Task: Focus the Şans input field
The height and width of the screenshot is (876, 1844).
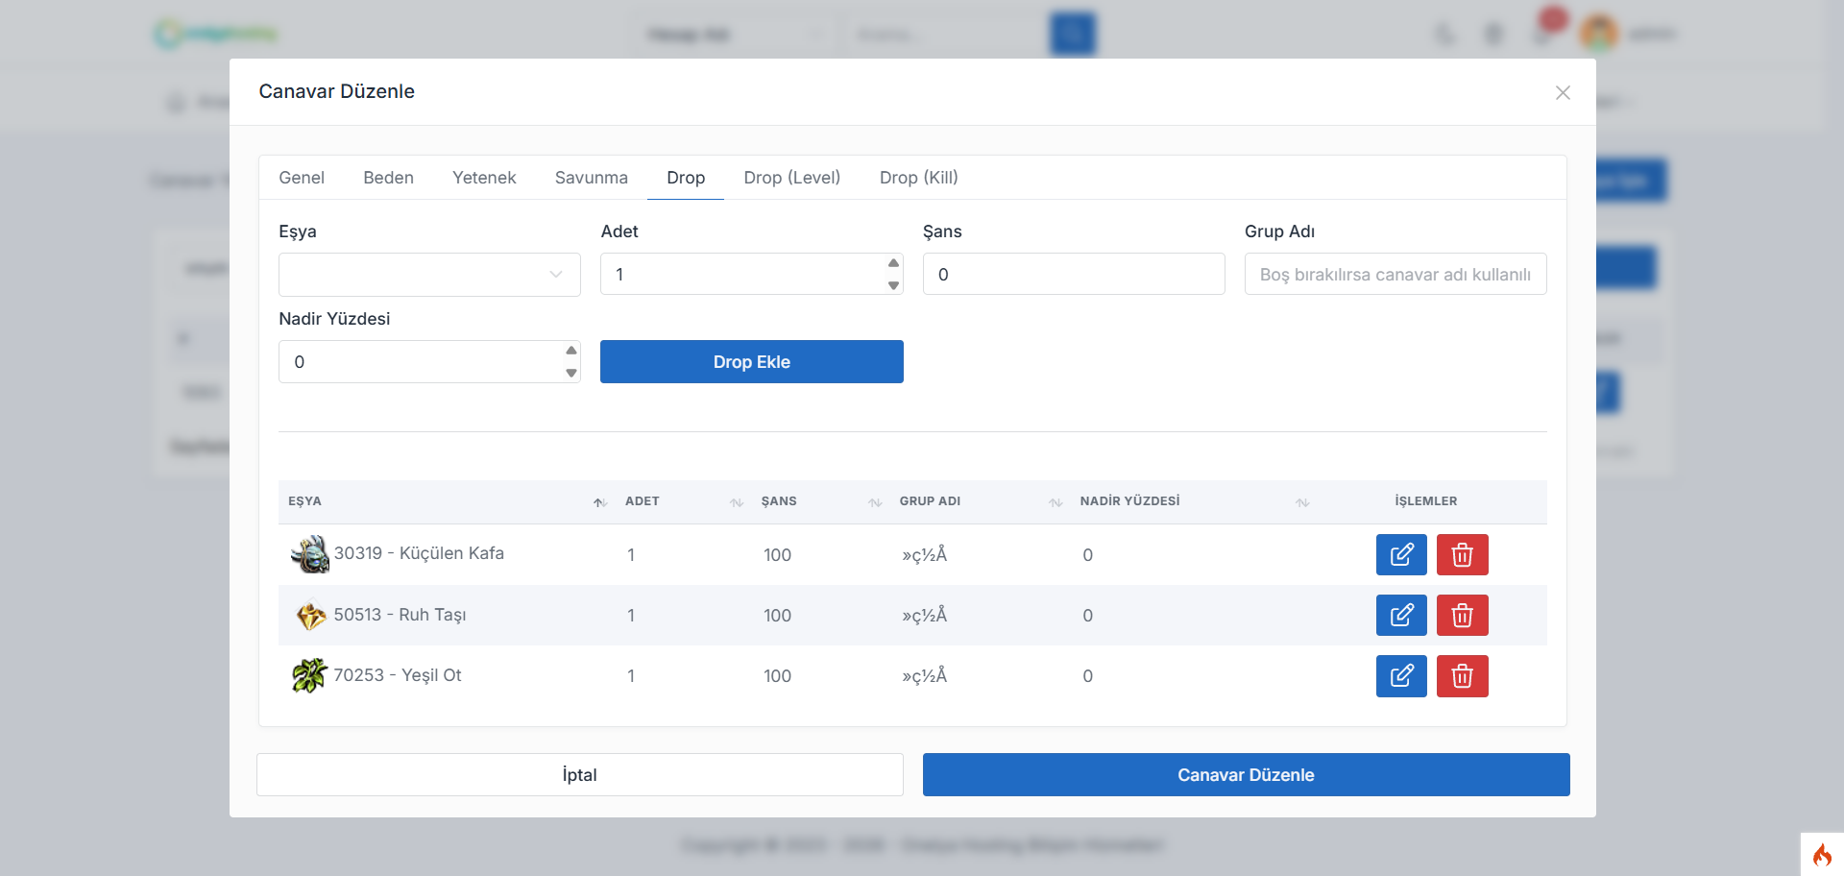Action: pos(1074,275)
